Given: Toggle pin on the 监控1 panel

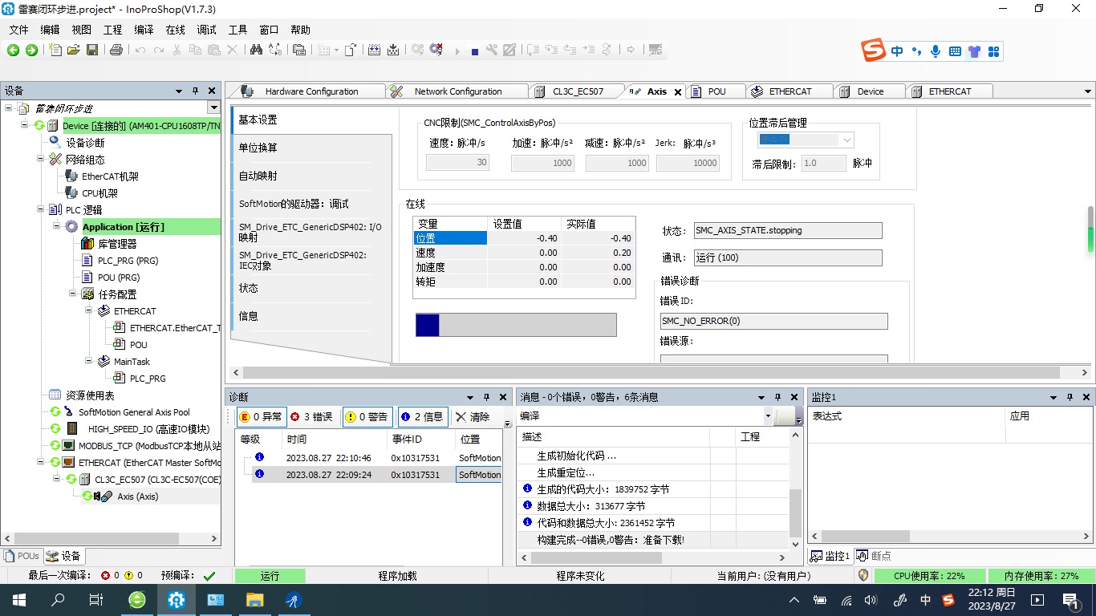Looking at the screenshot, I should pyautogui.click(x=1070, y=397).
